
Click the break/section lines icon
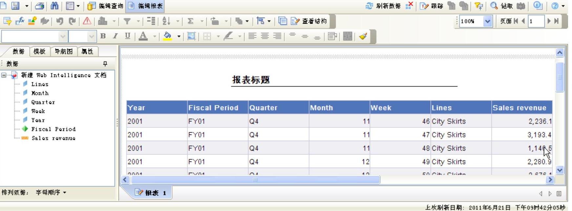coord(151,21)
